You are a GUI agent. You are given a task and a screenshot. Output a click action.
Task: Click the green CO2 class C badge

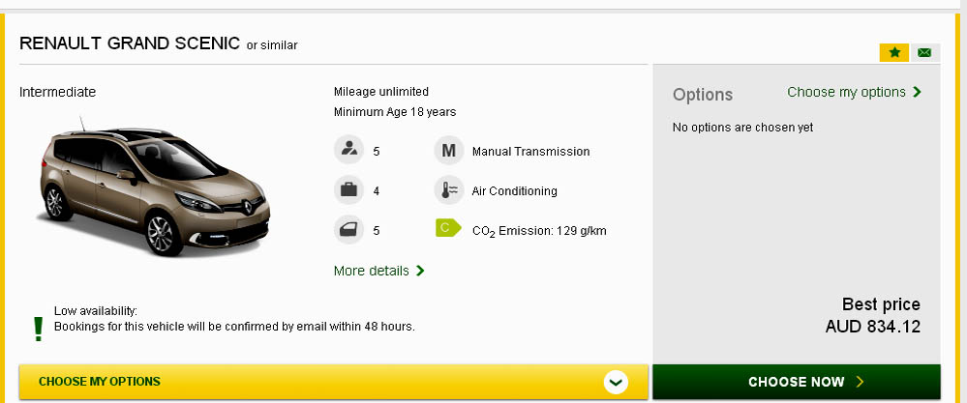click(x=448, y=228)
